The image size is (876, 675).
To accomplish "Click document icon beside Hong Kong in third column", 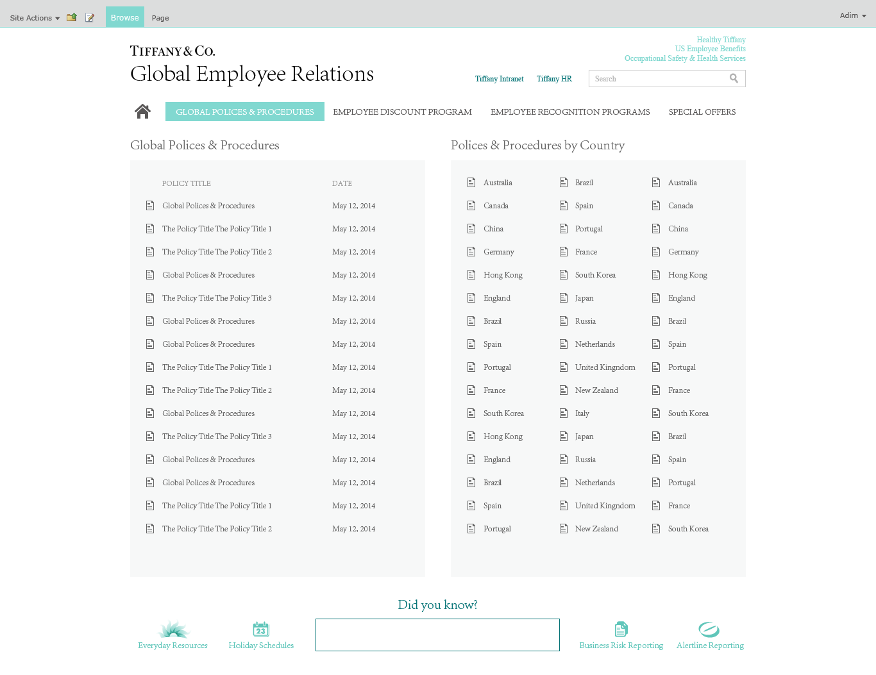I will tap(656, 275).
